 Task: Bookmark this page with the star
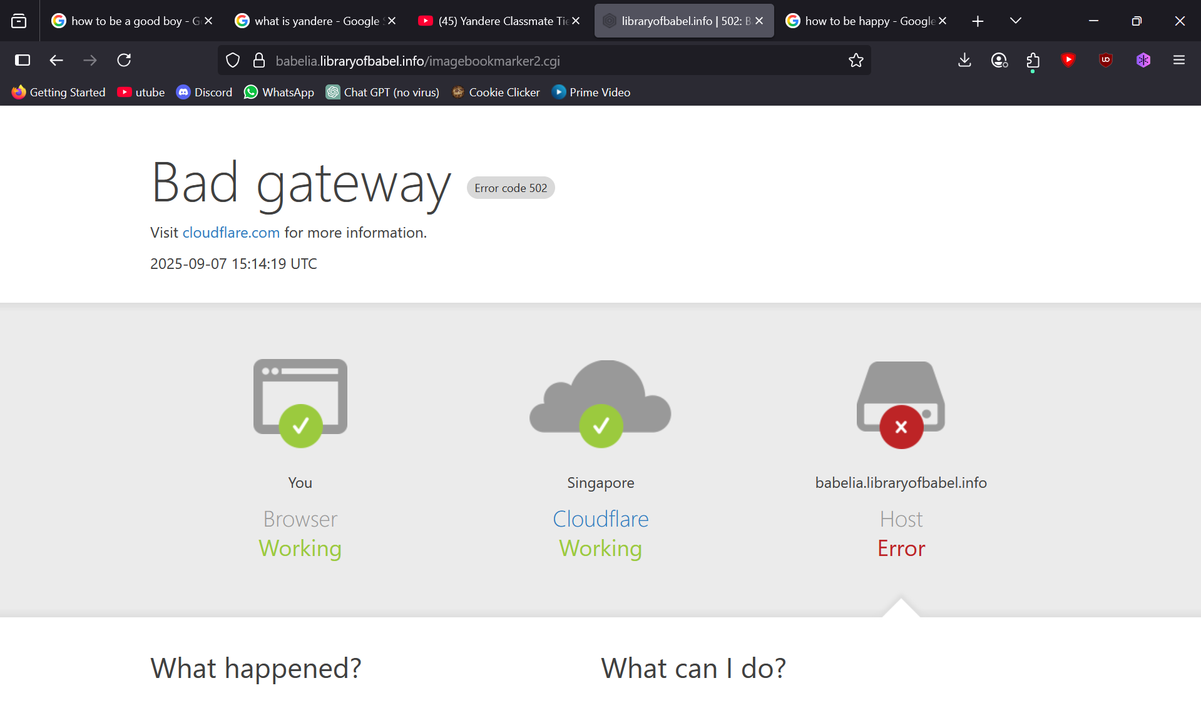tap(856, 61)
